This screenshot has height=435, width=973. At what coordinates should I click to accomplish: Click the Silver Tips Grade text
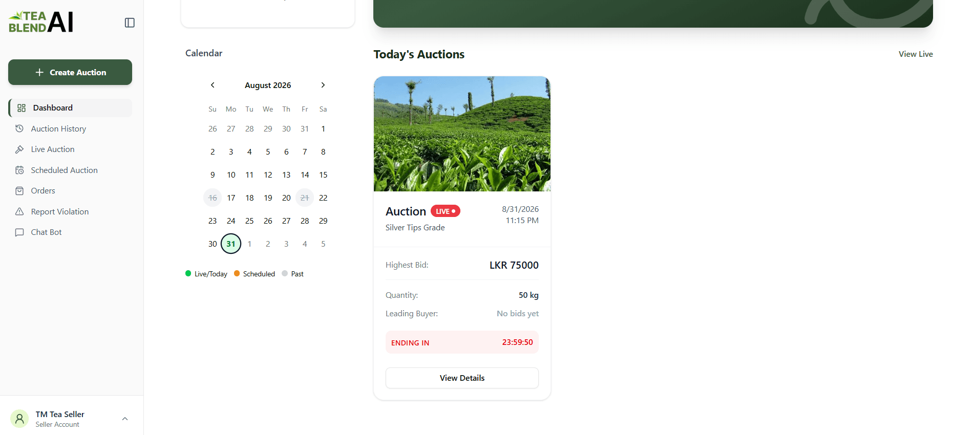point(415,228)
